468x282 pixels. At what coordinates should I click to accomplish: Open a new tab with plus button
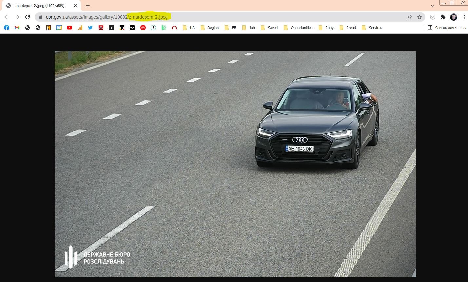88,6
